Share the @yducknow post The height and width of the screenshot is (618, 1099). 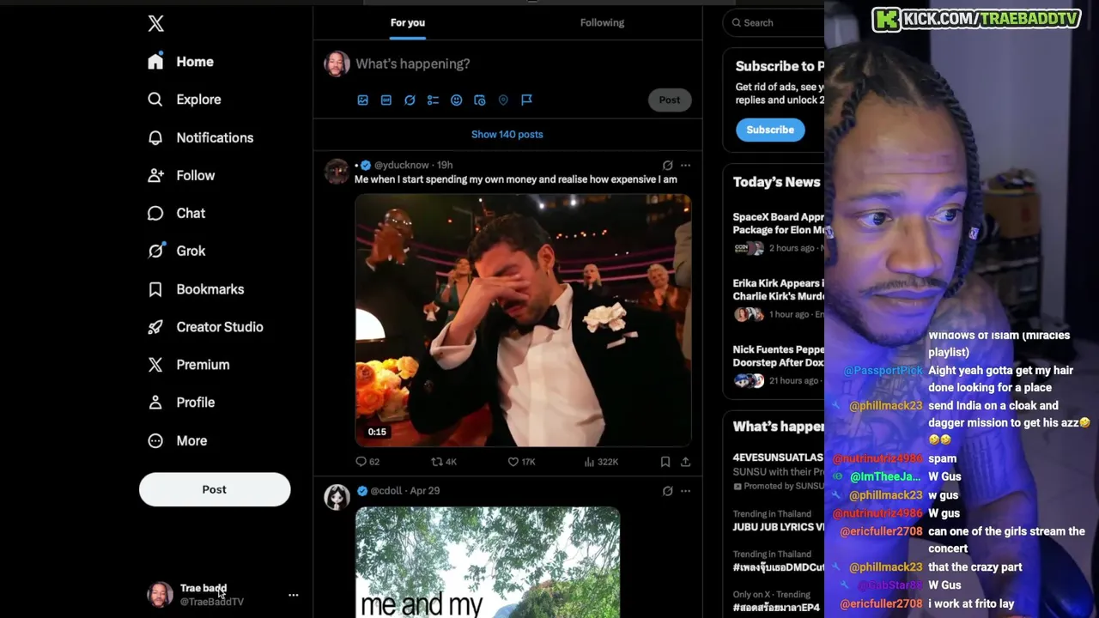[685, 462]
